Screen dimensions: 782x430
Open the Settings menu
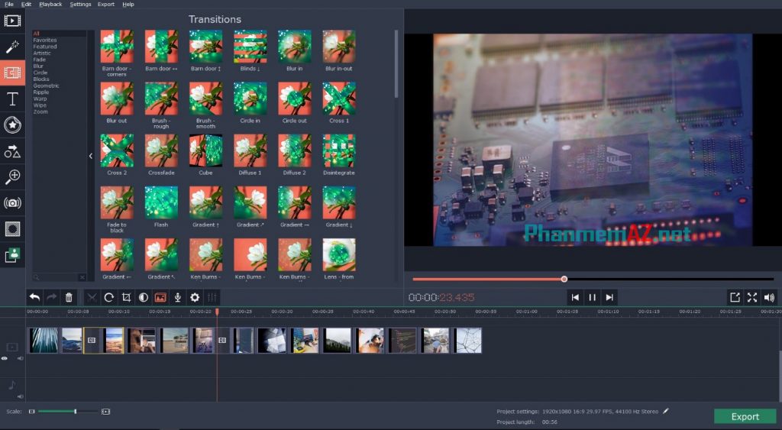tap(80, 4)
